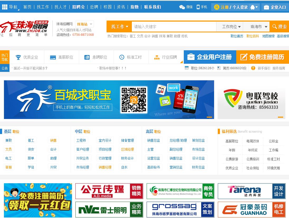This screenshot has width=289, height=218.
Task: Open the 找人才 menu item
Action: 60,7
